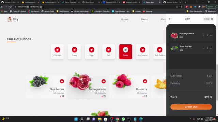Select the Chicken category card

pyautogui.click(x=57, y=52)
